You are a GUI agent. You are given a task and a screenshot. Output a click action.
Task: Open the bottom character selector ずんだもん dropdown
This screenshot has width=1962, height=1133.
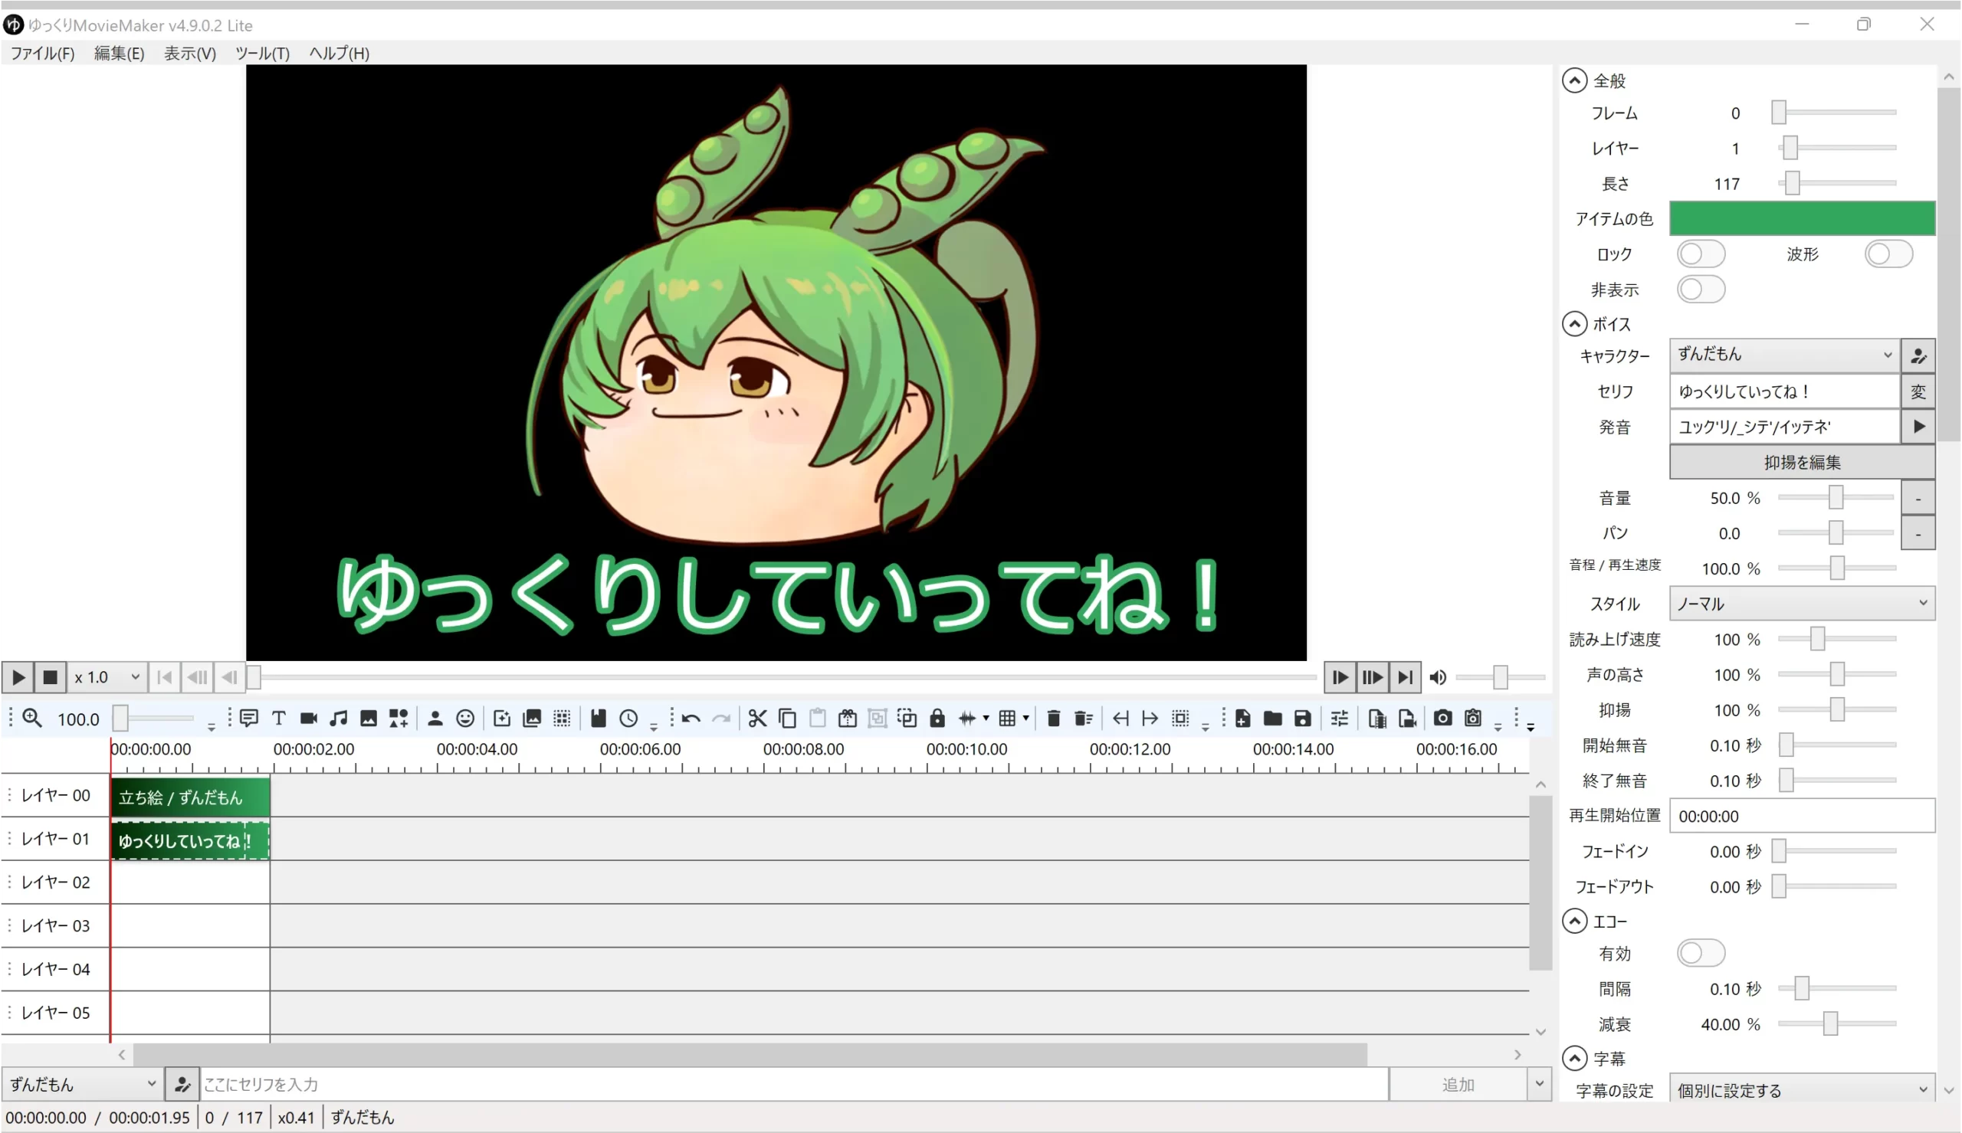82,1084
